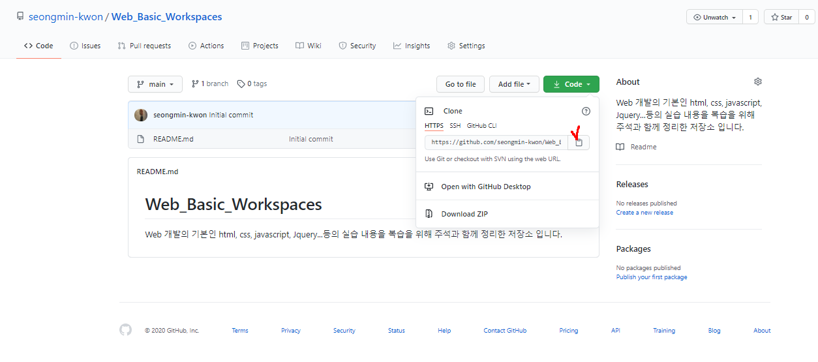Click the star count 0
818x362 pixels.
click(x=806, y=18)
